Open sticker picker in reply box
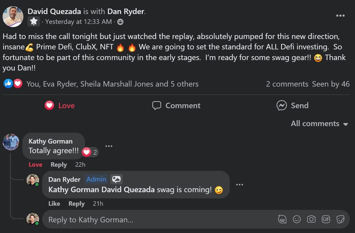The image size is (355, 233). [x=340, y=219]
